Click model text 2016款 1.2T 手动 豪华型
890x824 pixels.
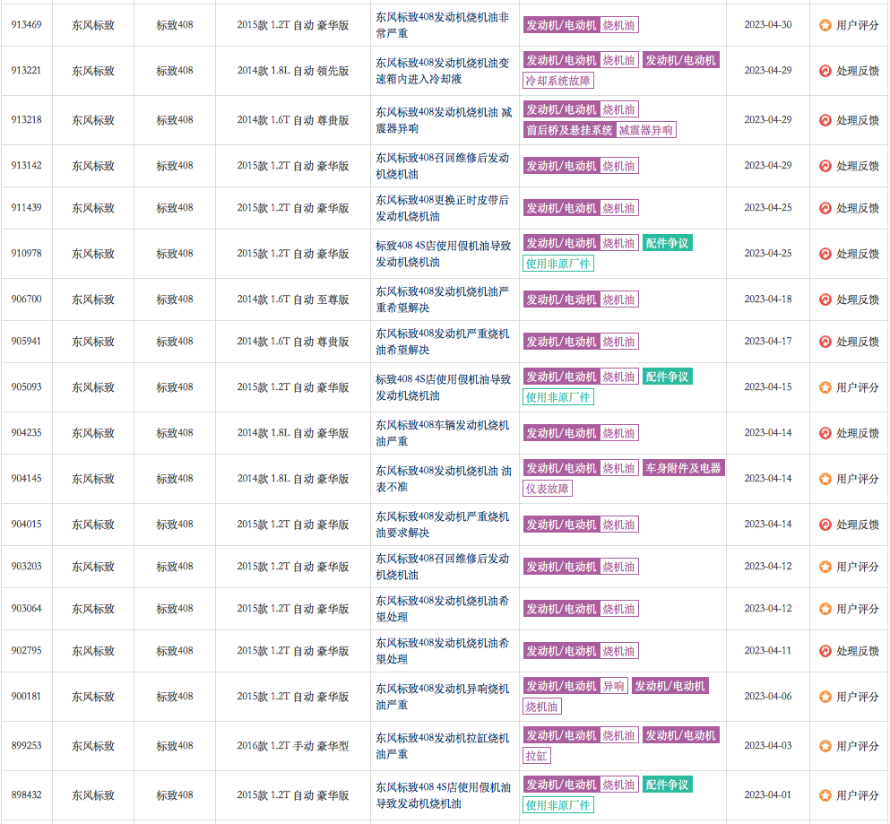[x=293, y=746]
